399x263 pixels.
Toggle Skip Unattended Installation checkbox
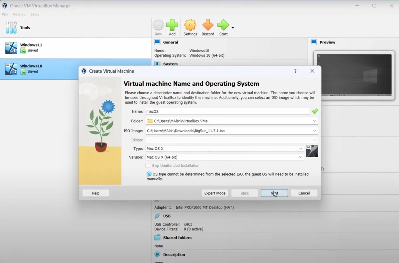point(148,165)
